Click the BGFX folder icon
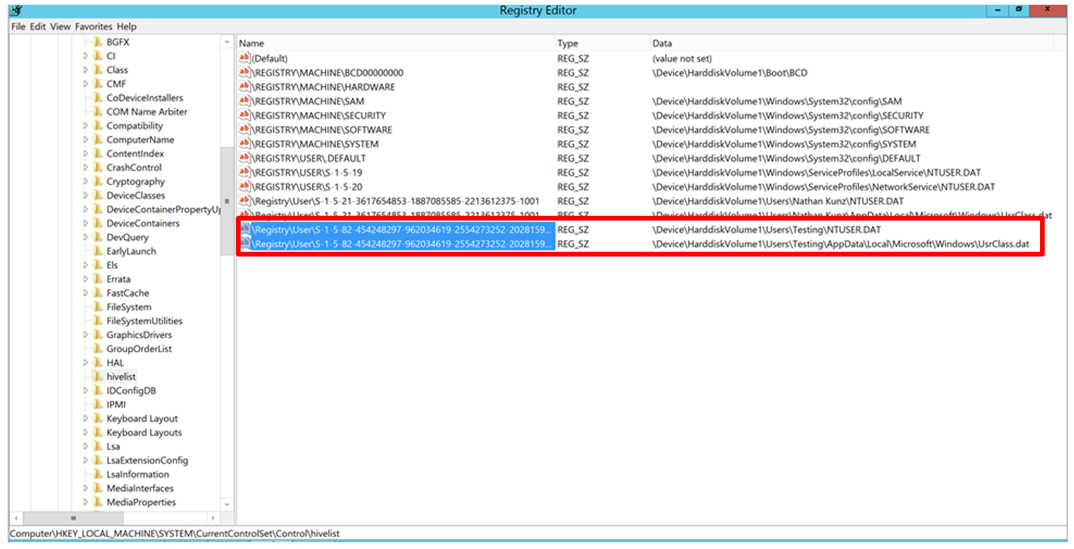The height and width of the screenshot is (549, 1074). pyautogui.click(x=98, y=42)
